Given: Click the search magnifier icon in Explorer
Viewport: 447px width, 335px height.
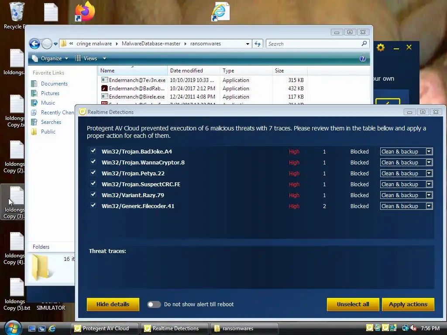Looking at the screenshot, I should (364, 44).
